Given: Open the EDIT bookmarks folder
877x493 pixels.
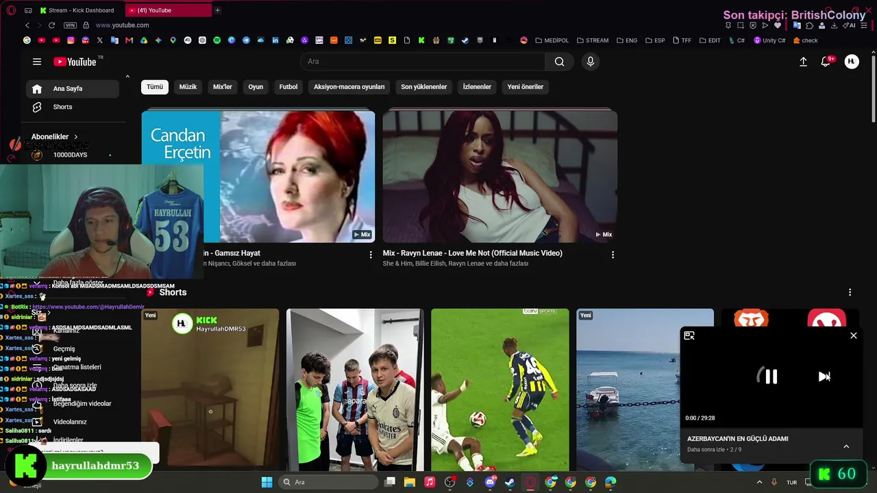Looking at the screenshot, I should click(710, 40).
